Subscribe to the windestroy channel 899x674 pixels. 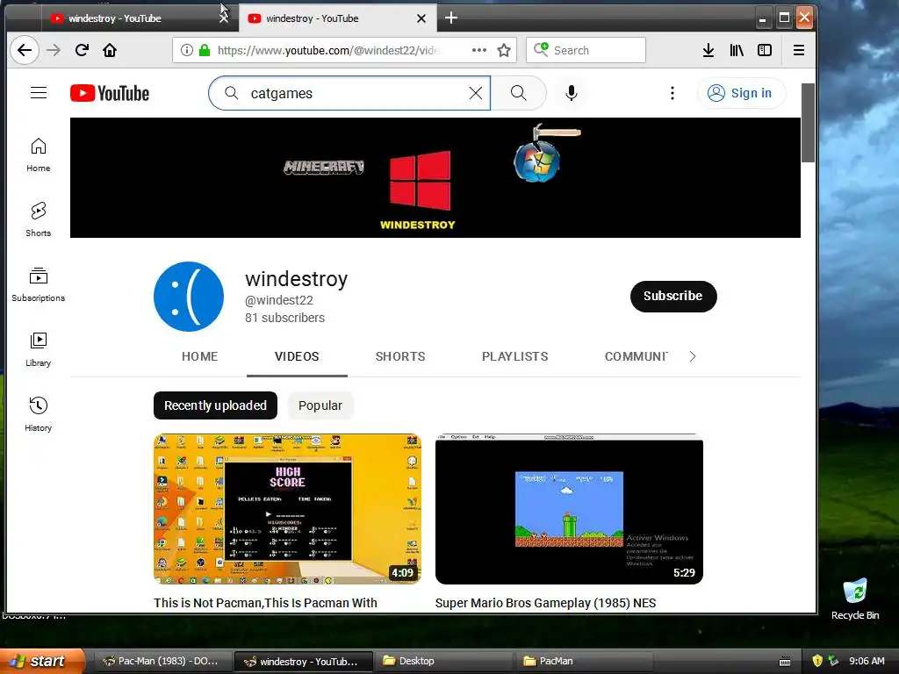click(673, 297)
